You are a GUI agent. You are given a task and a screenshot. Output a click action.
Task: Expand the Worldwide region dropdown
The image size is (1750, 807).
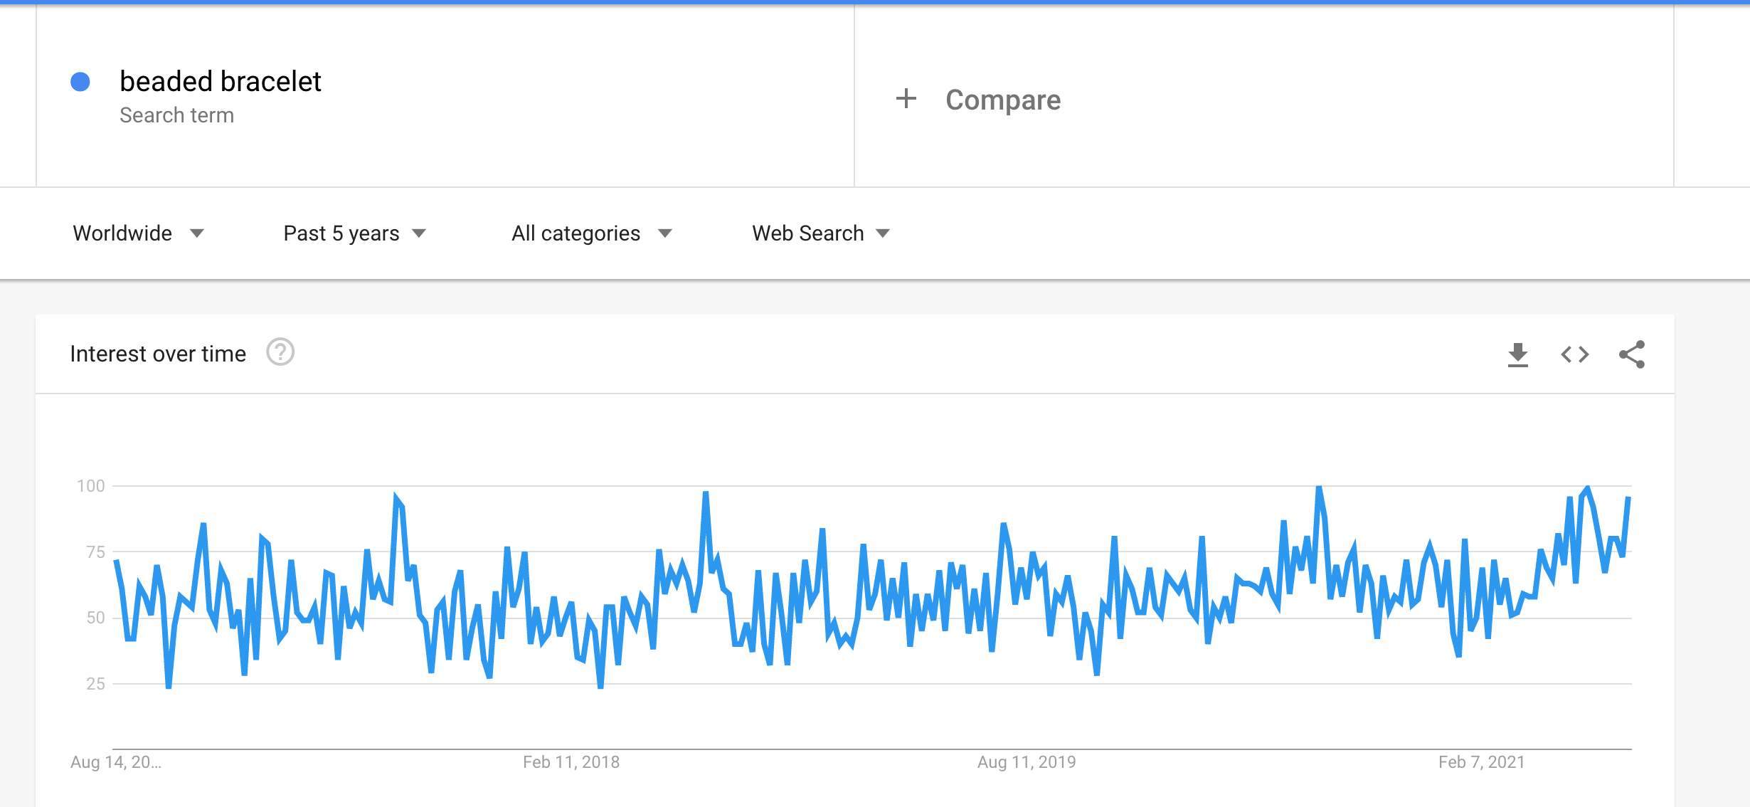point(138,233)
